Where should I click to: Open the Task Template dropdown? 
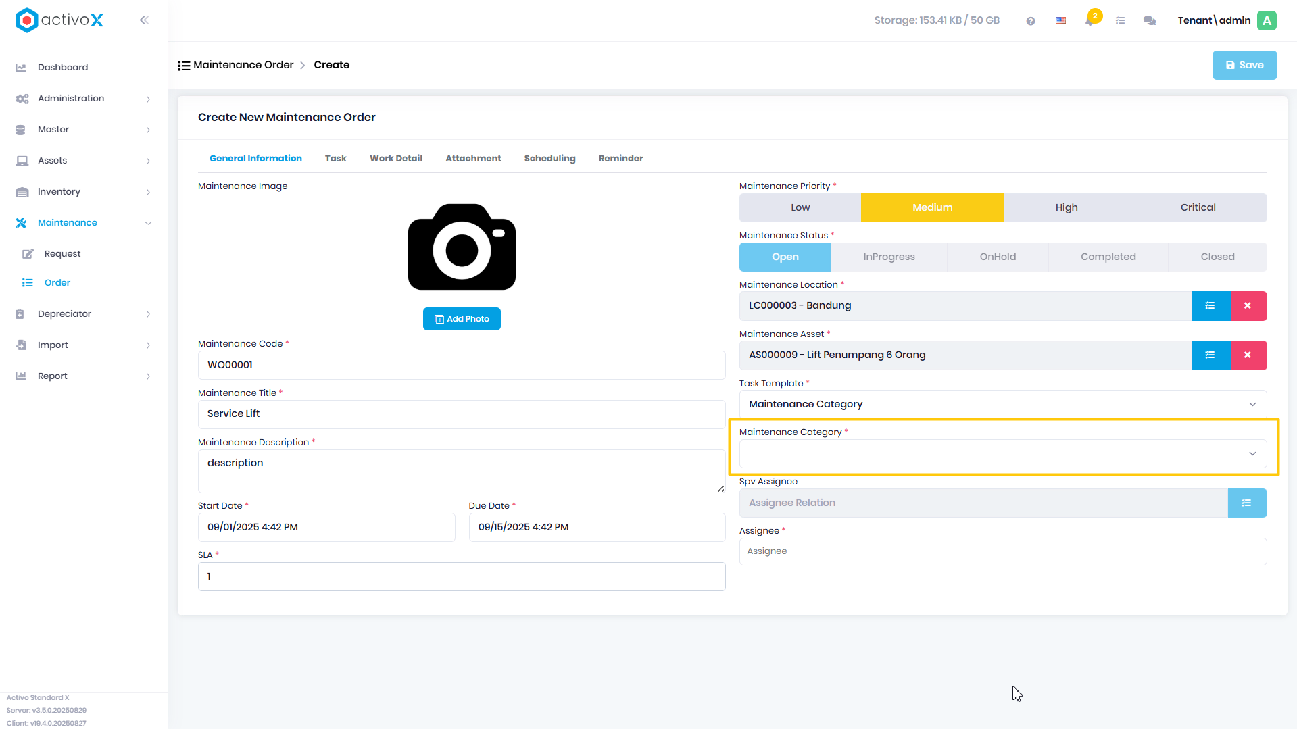point(1003,404)
